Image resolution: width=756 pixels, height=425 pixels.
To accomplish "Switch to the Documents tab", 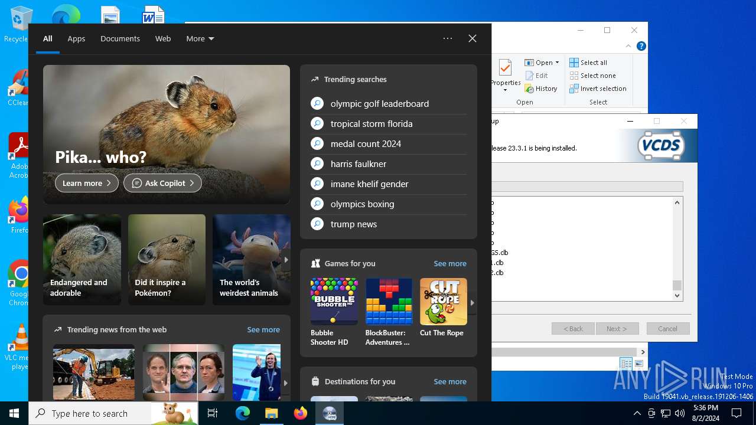I will 120,38.
